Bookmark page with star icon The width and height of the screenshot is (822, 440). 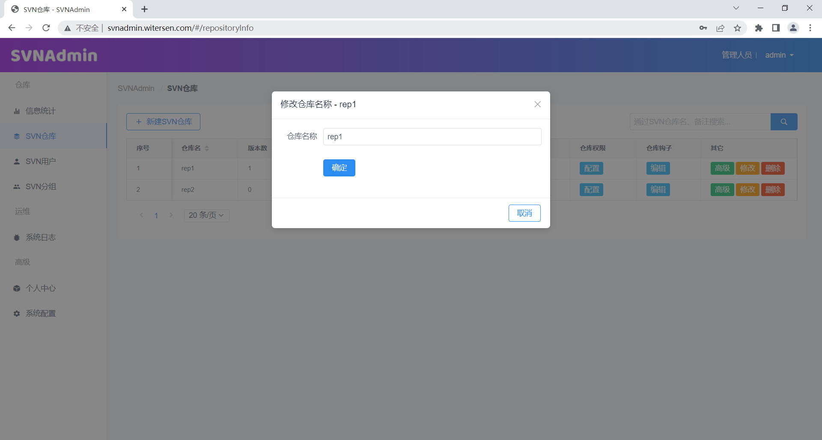pyautogui.click(x=737, y=28)
